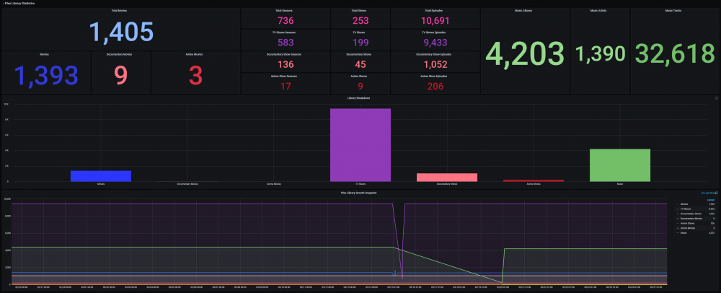Viewport: 721px width, 293px height.
Task: Click the Anime Show Seasons value 17
Action: click(x=286, y=86)
